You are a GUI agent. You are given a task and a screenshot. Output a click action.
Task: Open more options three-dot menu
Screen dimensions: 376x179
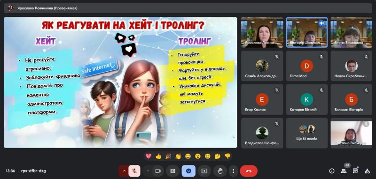[233, 171]
